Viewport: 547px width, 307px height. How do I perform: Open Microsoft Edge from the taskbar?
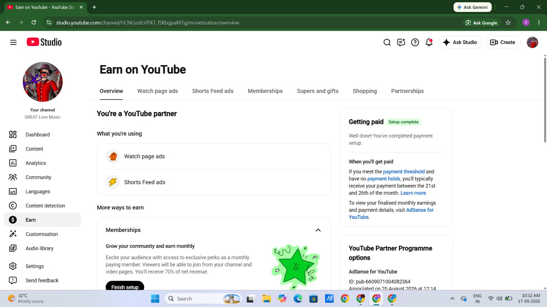pos(298,299)
